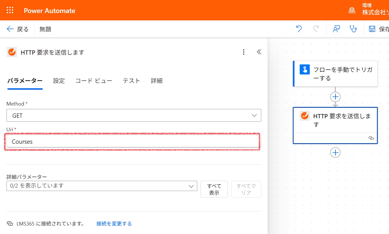The image size is (389, 234).
Task: Click the connection link icon beside LMS365
Action: pyautogui.click(x=10, y=224)
